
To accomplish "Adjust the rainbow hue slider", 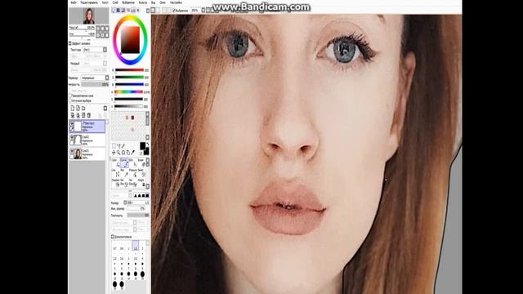I will click(x=129, y=92).
